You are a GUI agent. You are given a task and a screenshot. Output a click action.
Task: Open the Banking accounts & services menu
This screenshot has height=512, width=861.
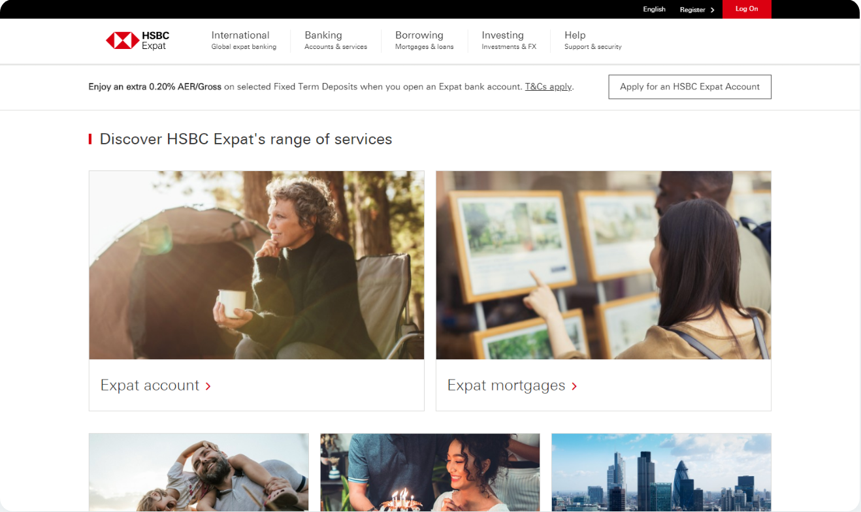point(336,40)
